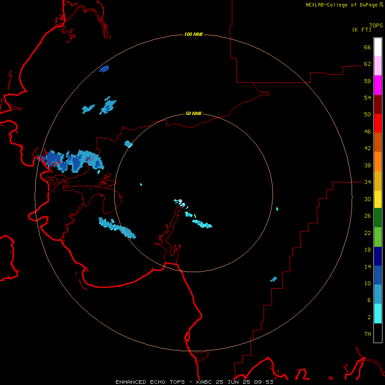385x385 pixels.
Task: Click the cyan echo containing the pink pixel at center
Action: click(180, 203)
